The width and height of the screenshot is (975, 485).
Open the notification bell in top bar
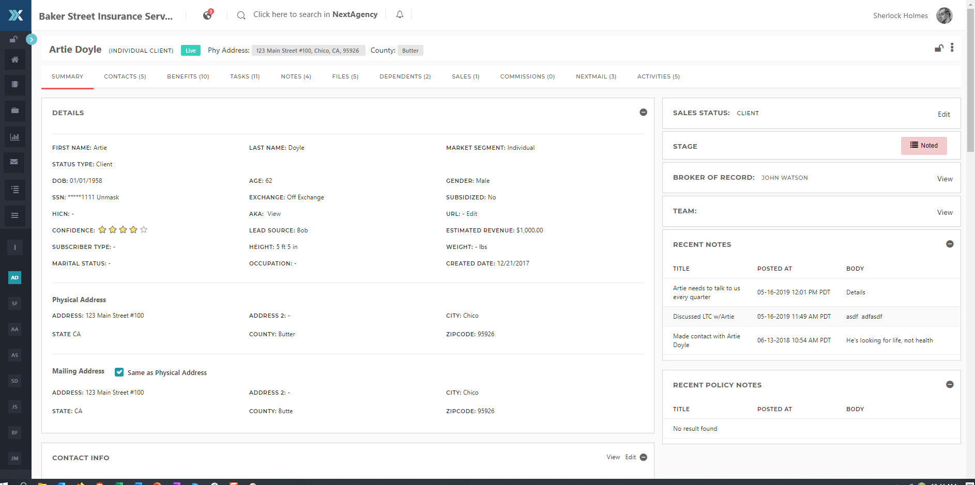400,15
